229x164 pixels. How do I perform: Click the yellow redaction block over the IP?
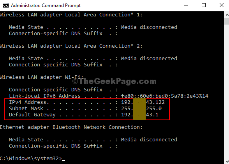tap(139, 109)
